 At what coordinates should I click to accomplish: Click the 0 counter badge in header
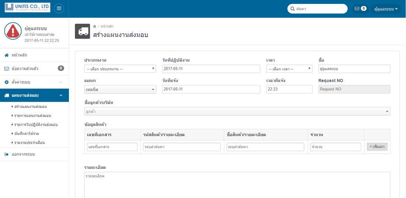click(x=364, y=8)
